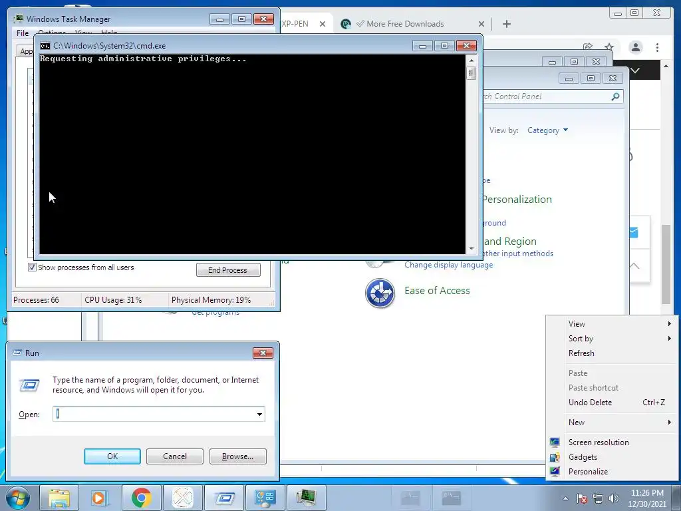
Task: Click Chrome page scrollbar up arrow
Action: [666, 66]
